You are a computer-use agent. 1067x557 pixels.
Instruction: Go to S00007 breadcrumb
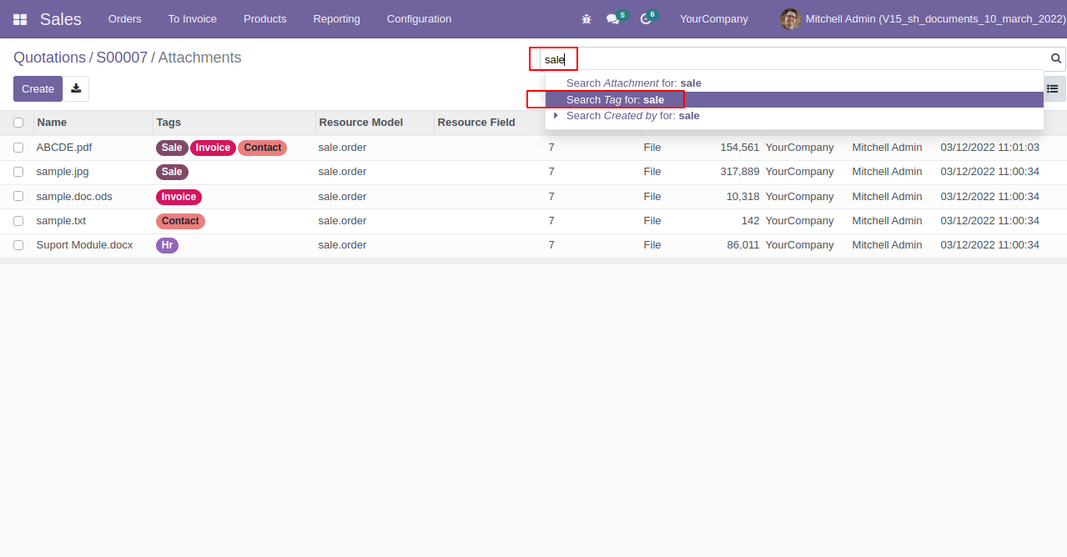(122, 58)
